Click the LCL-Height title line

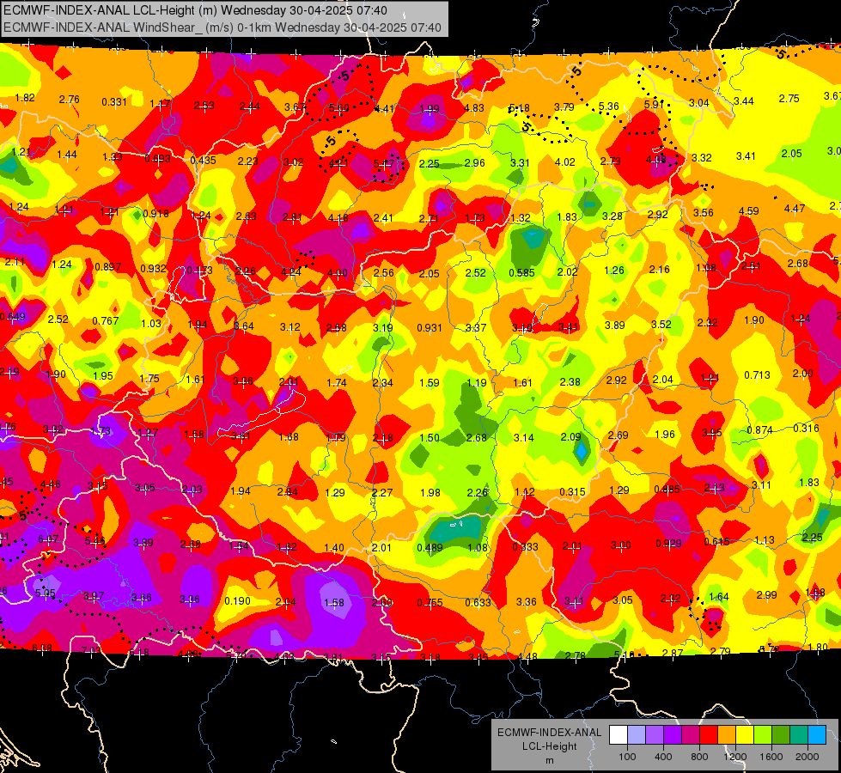pyautogui.click(x=195, y=10)
